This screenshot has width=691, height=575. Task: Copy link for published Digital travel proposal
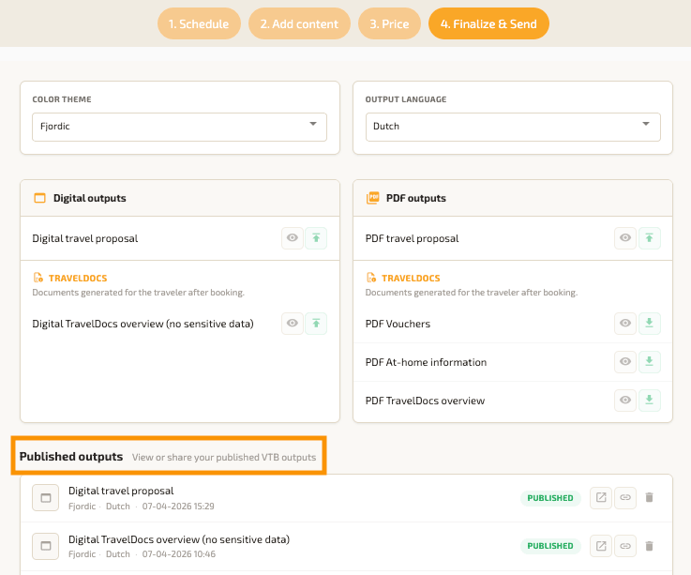coord(624,497)
